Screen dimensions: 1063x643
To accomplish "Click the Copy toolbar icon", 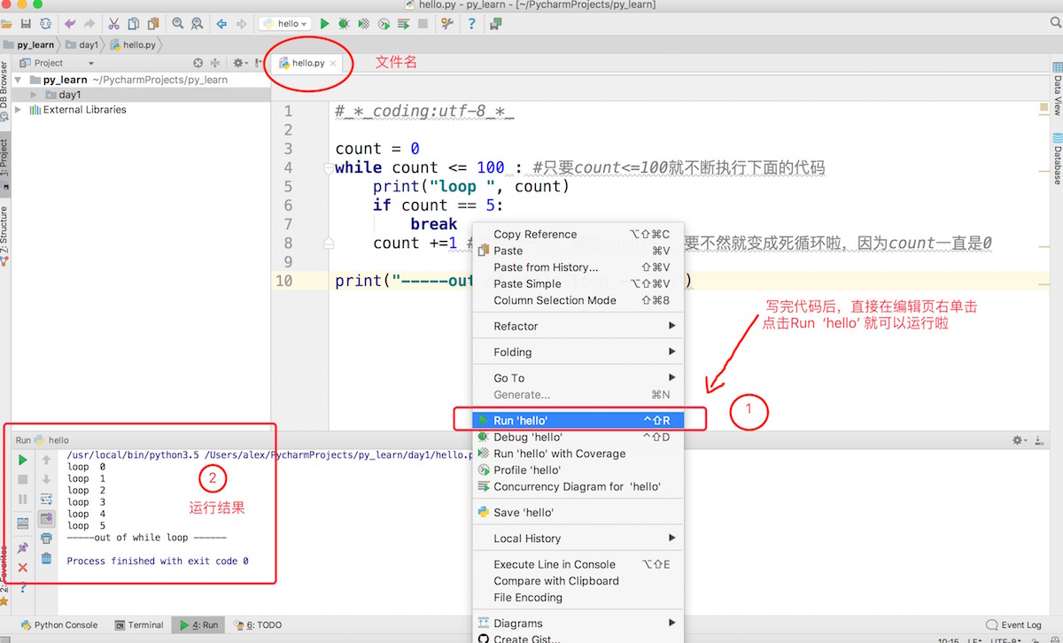I will pyautogui.click(x=134, y=24).
